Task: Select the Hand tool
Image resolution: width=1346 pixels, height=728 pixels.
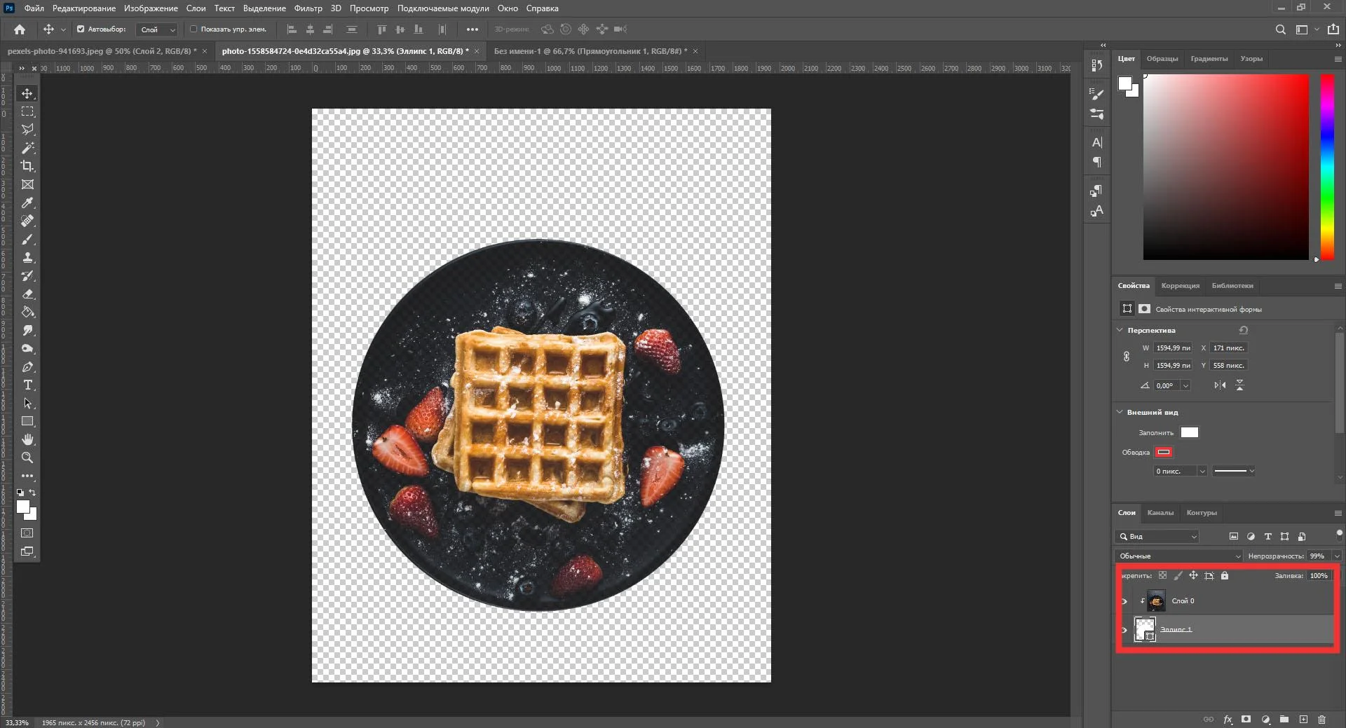Action: tap(27, 439)
